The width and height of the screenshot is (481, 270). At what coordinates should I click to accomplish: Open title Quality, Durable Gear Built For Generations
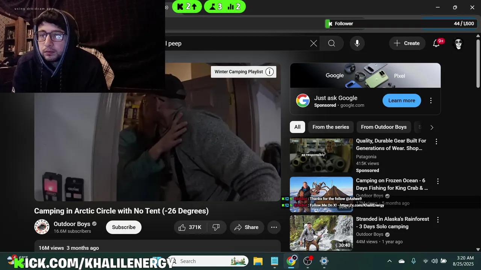391,144
